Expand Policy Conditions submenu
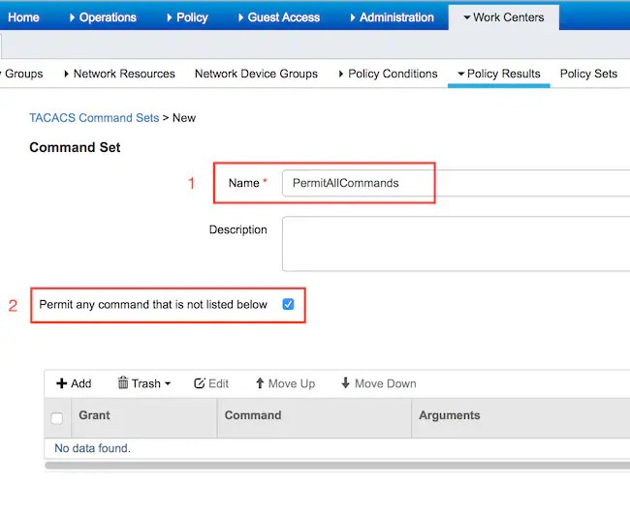The image size is (630, 515). pyautogui.click(x=388, y=74)
